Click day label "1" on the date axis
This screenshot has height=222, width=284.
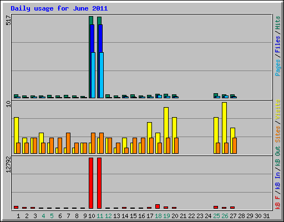point(18,216)
